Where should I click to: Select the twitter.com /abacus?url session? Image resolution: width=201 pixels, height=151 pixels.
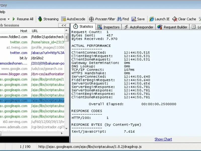click(32, 53)
